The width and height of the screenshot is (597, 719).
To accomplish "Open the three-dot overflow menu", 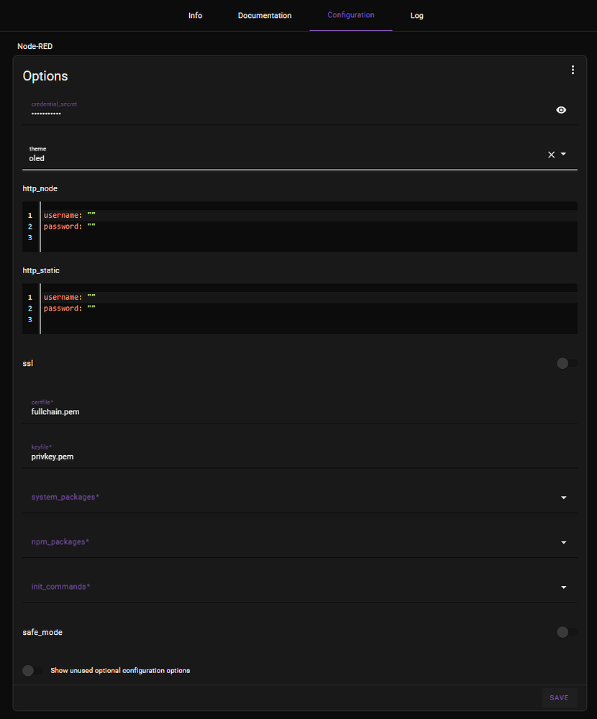I will pyautogui.click(x=573, y=70).
